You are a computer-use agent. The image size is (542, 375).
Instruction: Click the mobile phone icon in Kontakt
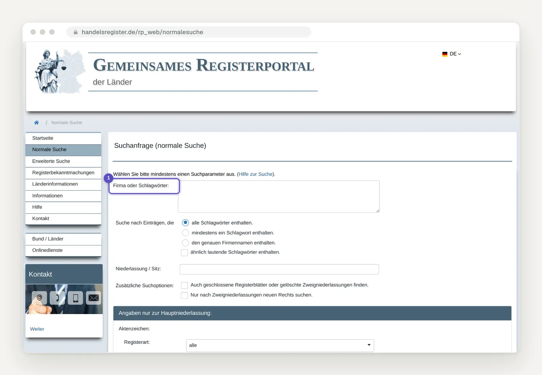click(76, 298)
